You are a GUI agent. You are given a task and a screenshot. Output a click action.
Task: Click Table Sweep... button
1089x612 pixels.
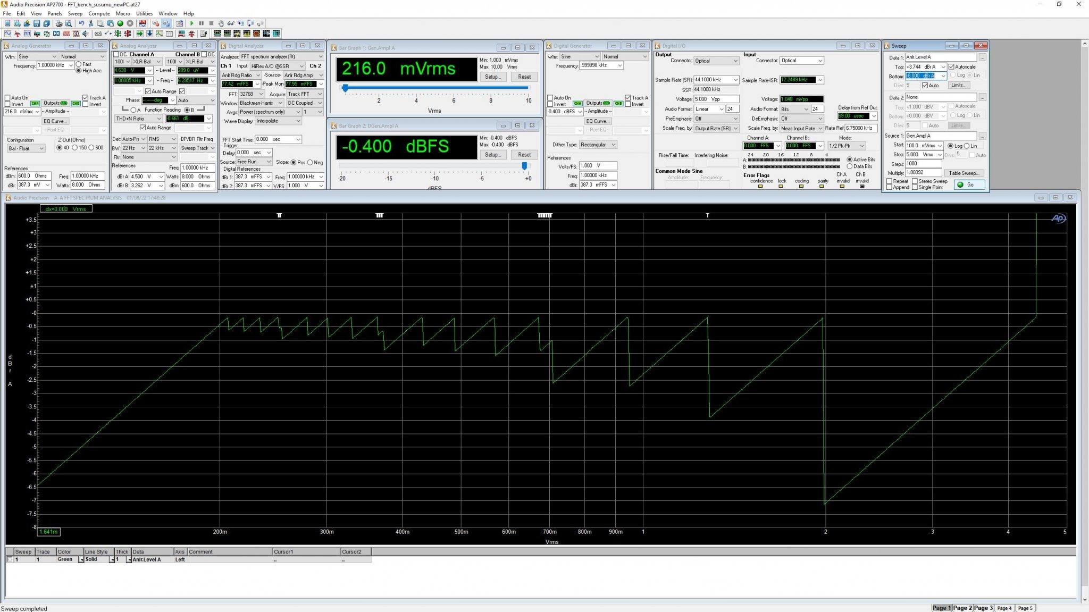[x=964, y=173]
